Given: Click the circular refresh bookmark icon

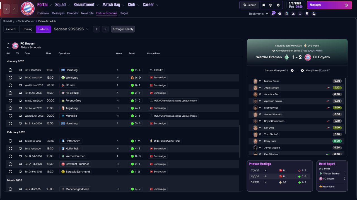Looking at the screenshot, I should pyautogui.click(x=300, y=14).
